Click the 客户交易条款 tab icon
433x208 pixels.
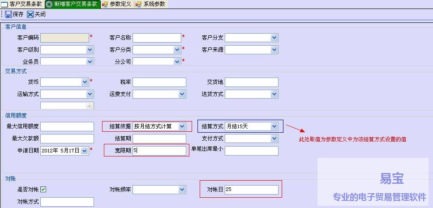pos(4,4)
